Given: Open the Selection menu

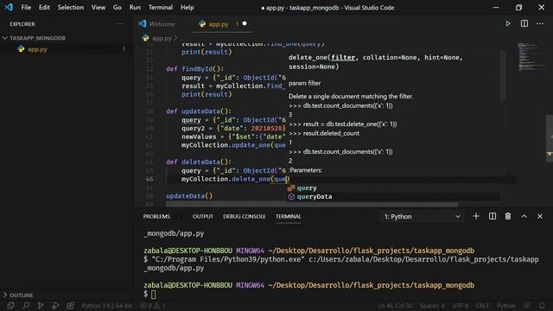Looking at the screenshot, I should (x=71, y=7).
